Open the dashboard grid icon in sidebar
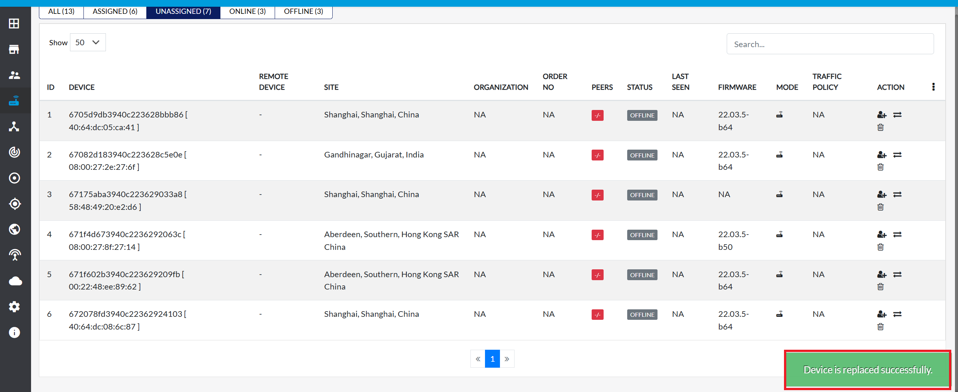958x392 pixels. [14, 24]
